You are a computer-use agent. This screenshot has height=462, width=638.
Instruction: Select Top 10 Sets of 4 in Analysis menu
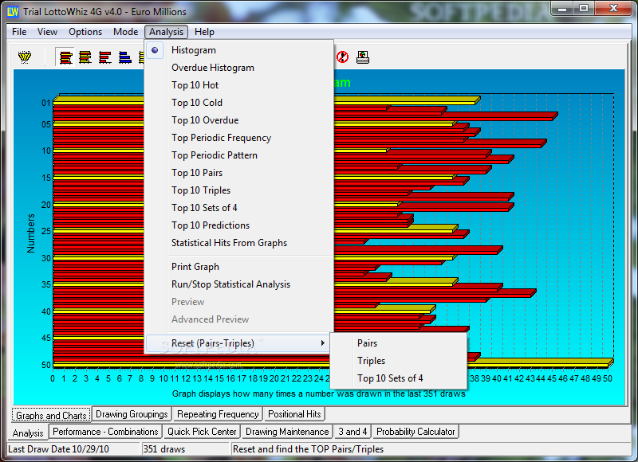point(238,208)
